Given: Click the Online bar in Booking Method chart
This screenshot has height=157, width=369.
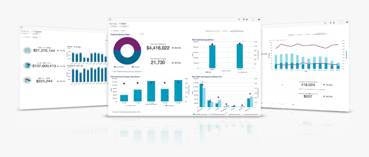Looking at the screenshot, I should (x=212, y=56).
